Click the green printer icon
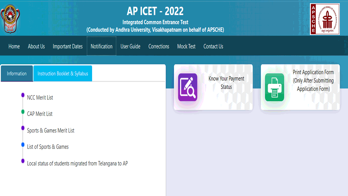 [x=275, y=87]
